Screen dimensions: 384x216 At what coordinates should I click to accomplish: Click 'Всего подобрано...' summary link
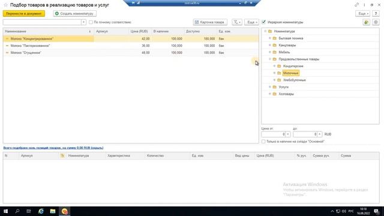point(53,148)
